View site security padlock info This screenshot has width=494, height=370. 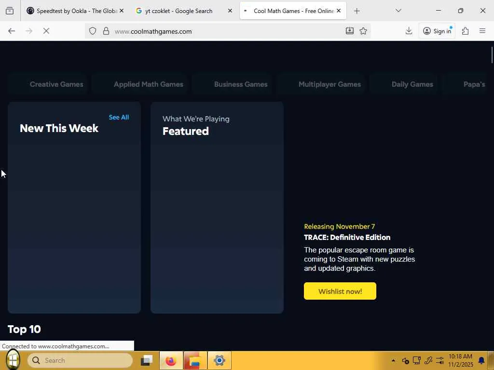click(106, 31)
